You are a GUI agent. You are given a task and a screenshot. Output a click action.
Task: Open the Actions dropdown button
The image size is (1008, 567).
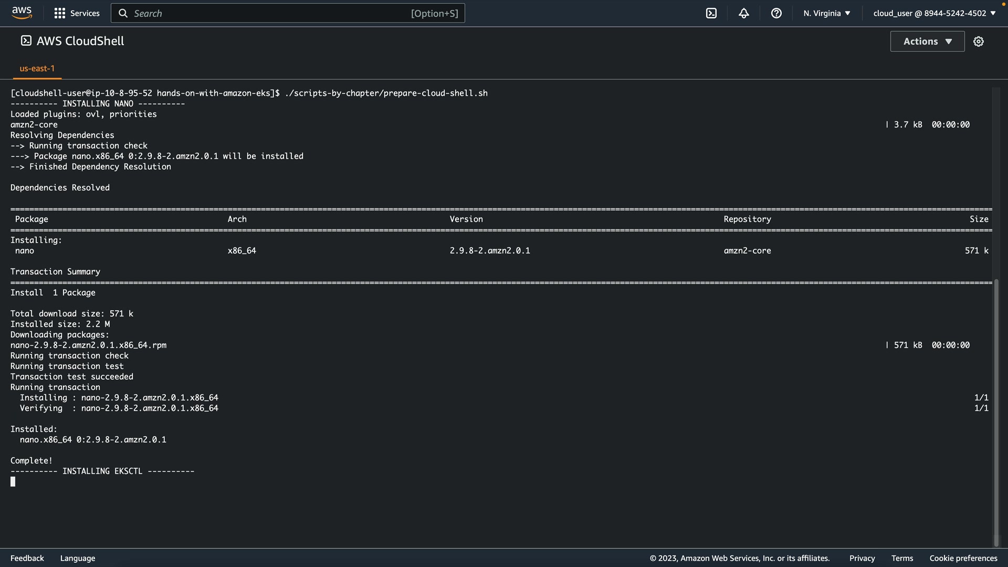927,41
